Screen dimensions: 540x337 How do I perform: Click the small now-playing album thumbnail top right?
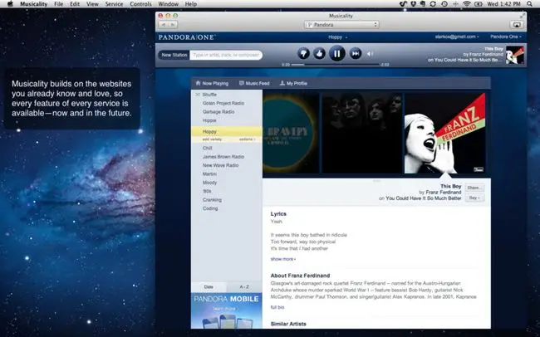(x=515, y=55)
